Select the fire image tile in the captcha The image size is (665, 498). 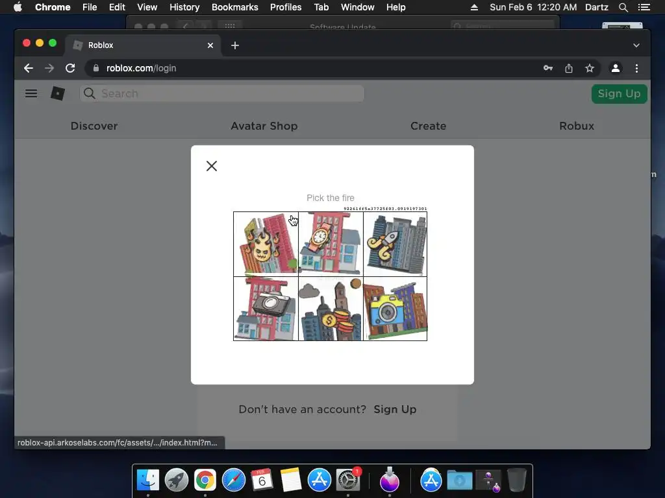(x=266, y=244)
